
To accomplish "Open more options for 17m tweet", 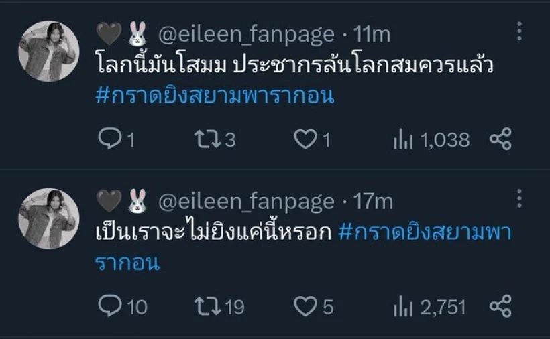I will (519, 200).
